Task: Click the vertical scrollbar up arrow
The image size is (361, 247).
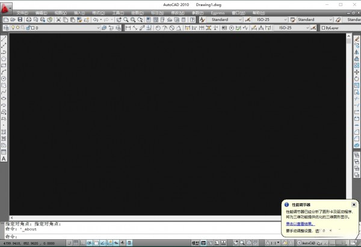Action: click(348, 36)
